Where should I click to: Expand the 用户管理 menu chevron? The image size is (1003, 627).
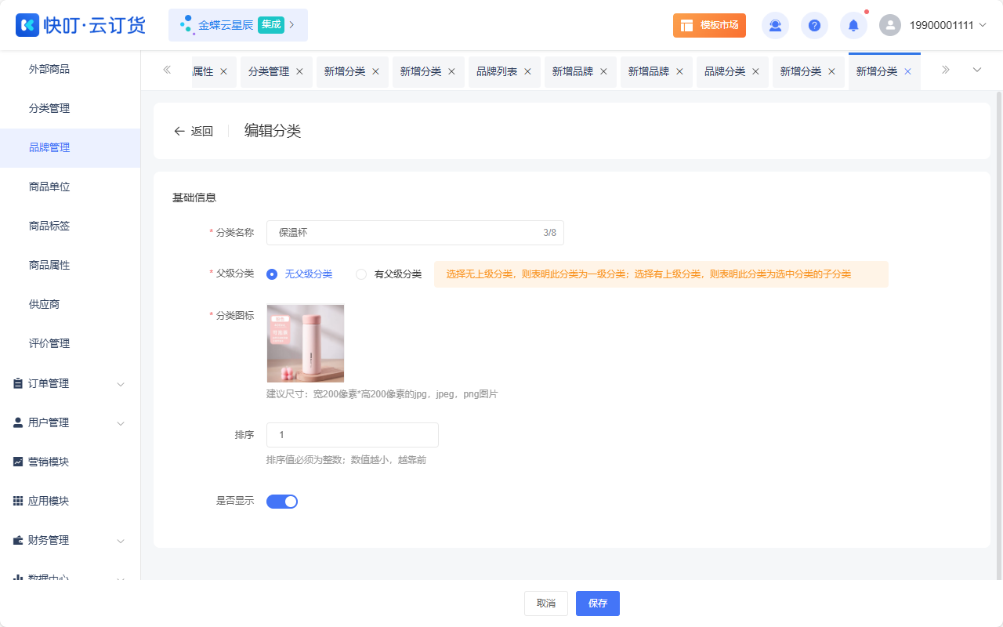pyautogui.click(x=121, y=423)
